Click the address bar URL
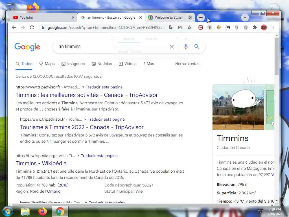This screenshot has width=289, height=217. click(106, 27)
